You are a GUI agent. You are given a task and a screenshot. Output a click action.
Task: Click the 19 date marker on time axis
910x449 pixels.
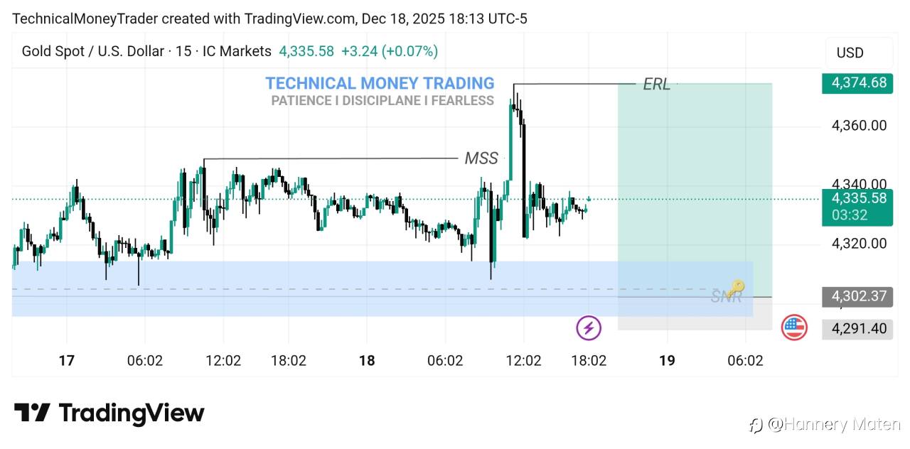[x=667, y=361]
